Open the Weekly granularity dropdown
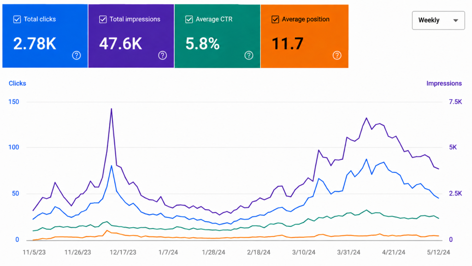472x266 pixels. click(x=438, y=20)
